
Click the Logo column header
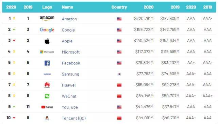coord(47,7)
